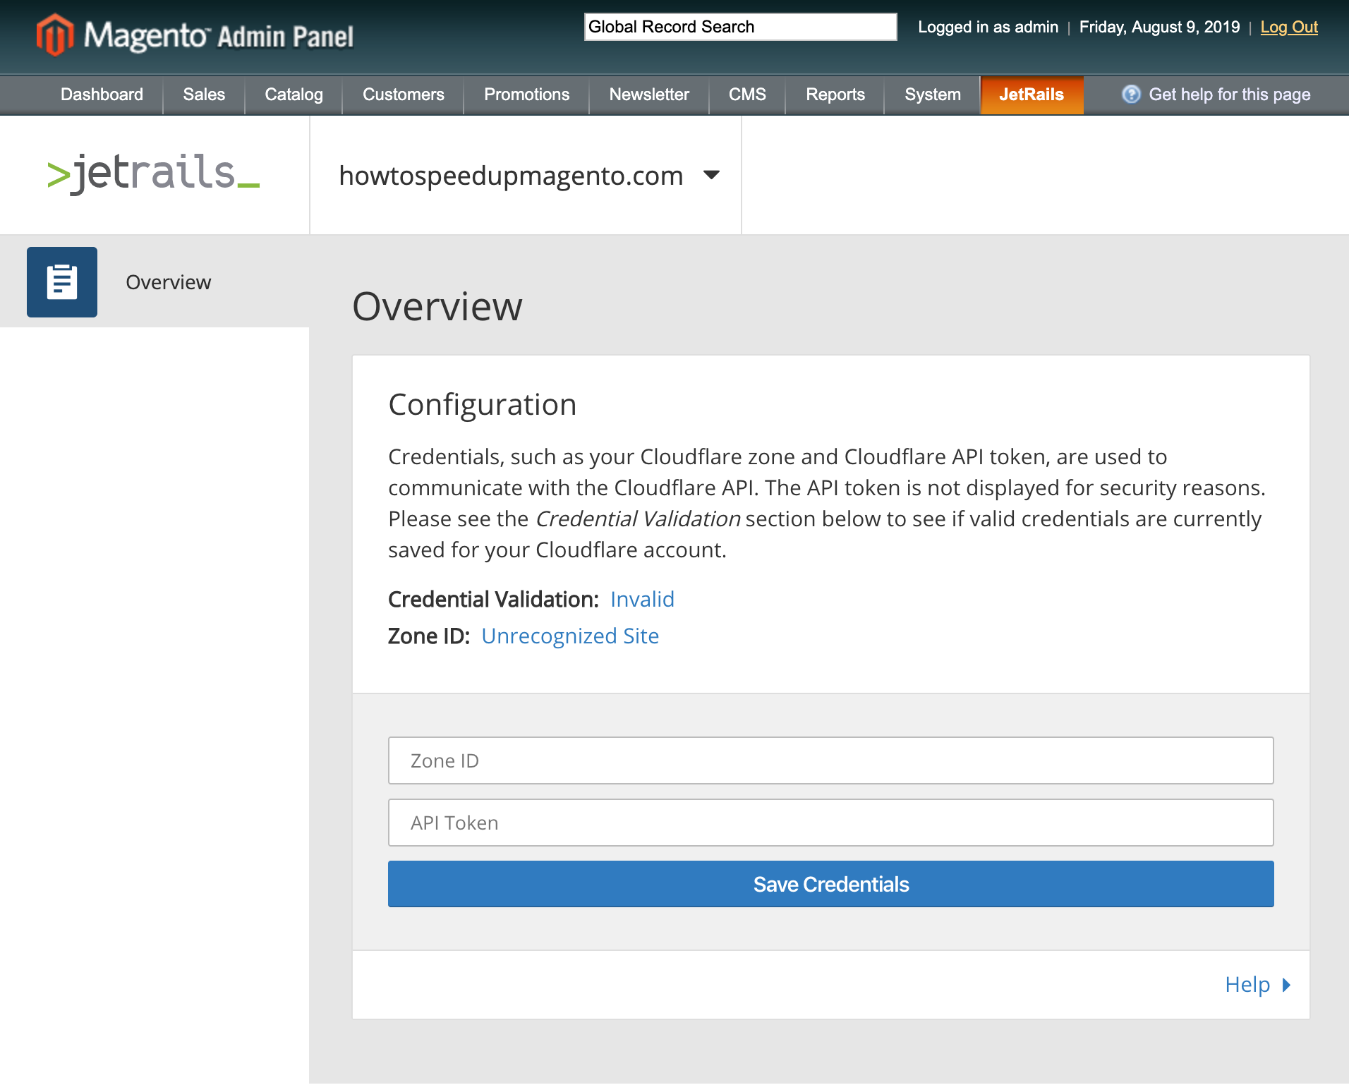This screenshot has width=1349, height=1085.
Task: Click the help question mark icon
Action: pyautogui.click(x=1131, y=94)
